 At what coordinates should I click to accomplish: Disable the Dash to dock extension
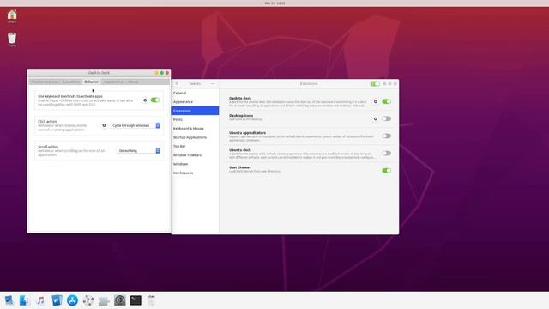point(387,101)
